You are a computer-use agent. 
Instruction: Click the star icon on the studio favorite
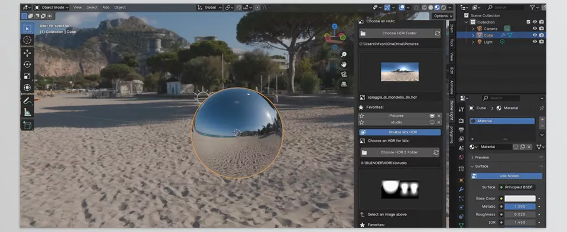(361, 123)
